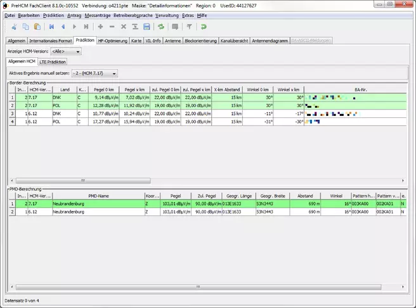This screenshot has height=308, width=416.
Task: Switch to Antennendiagramm tab
Action: tap(270, 41)
